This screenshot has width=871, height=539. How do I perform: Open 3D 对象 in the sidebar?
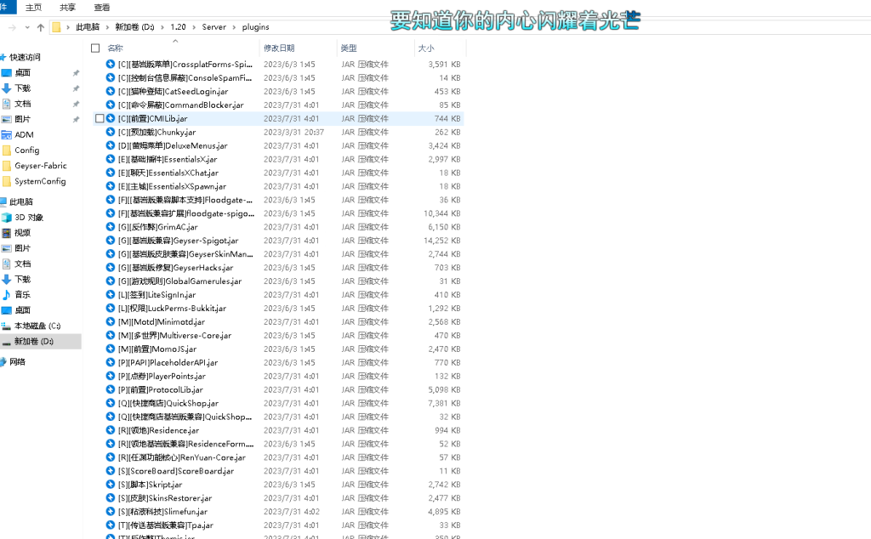click(x=29, y=217)
